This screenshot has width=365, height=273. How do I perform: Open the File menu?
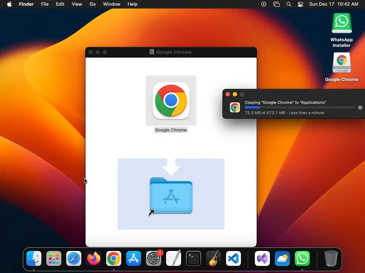pos(45,4)
